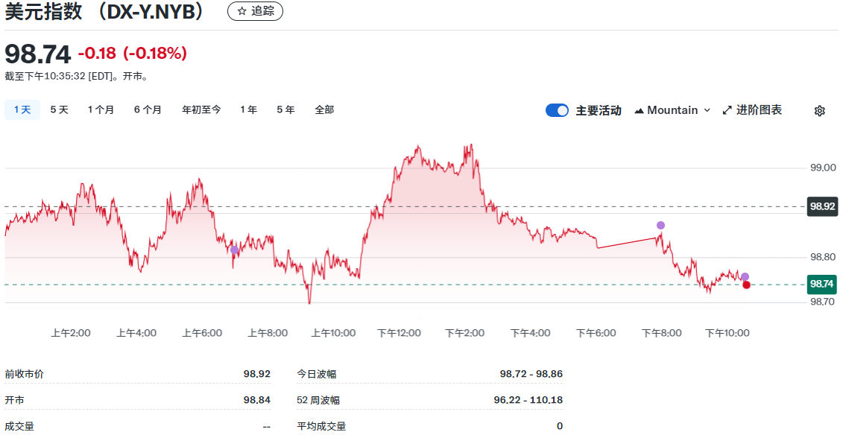
Task: Expand the Mountain dropdown chevron
Action: (x=707, y=110)
